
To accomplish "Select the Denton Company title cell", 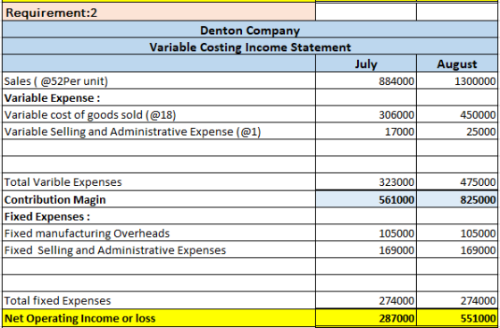I will coord(250,30).
